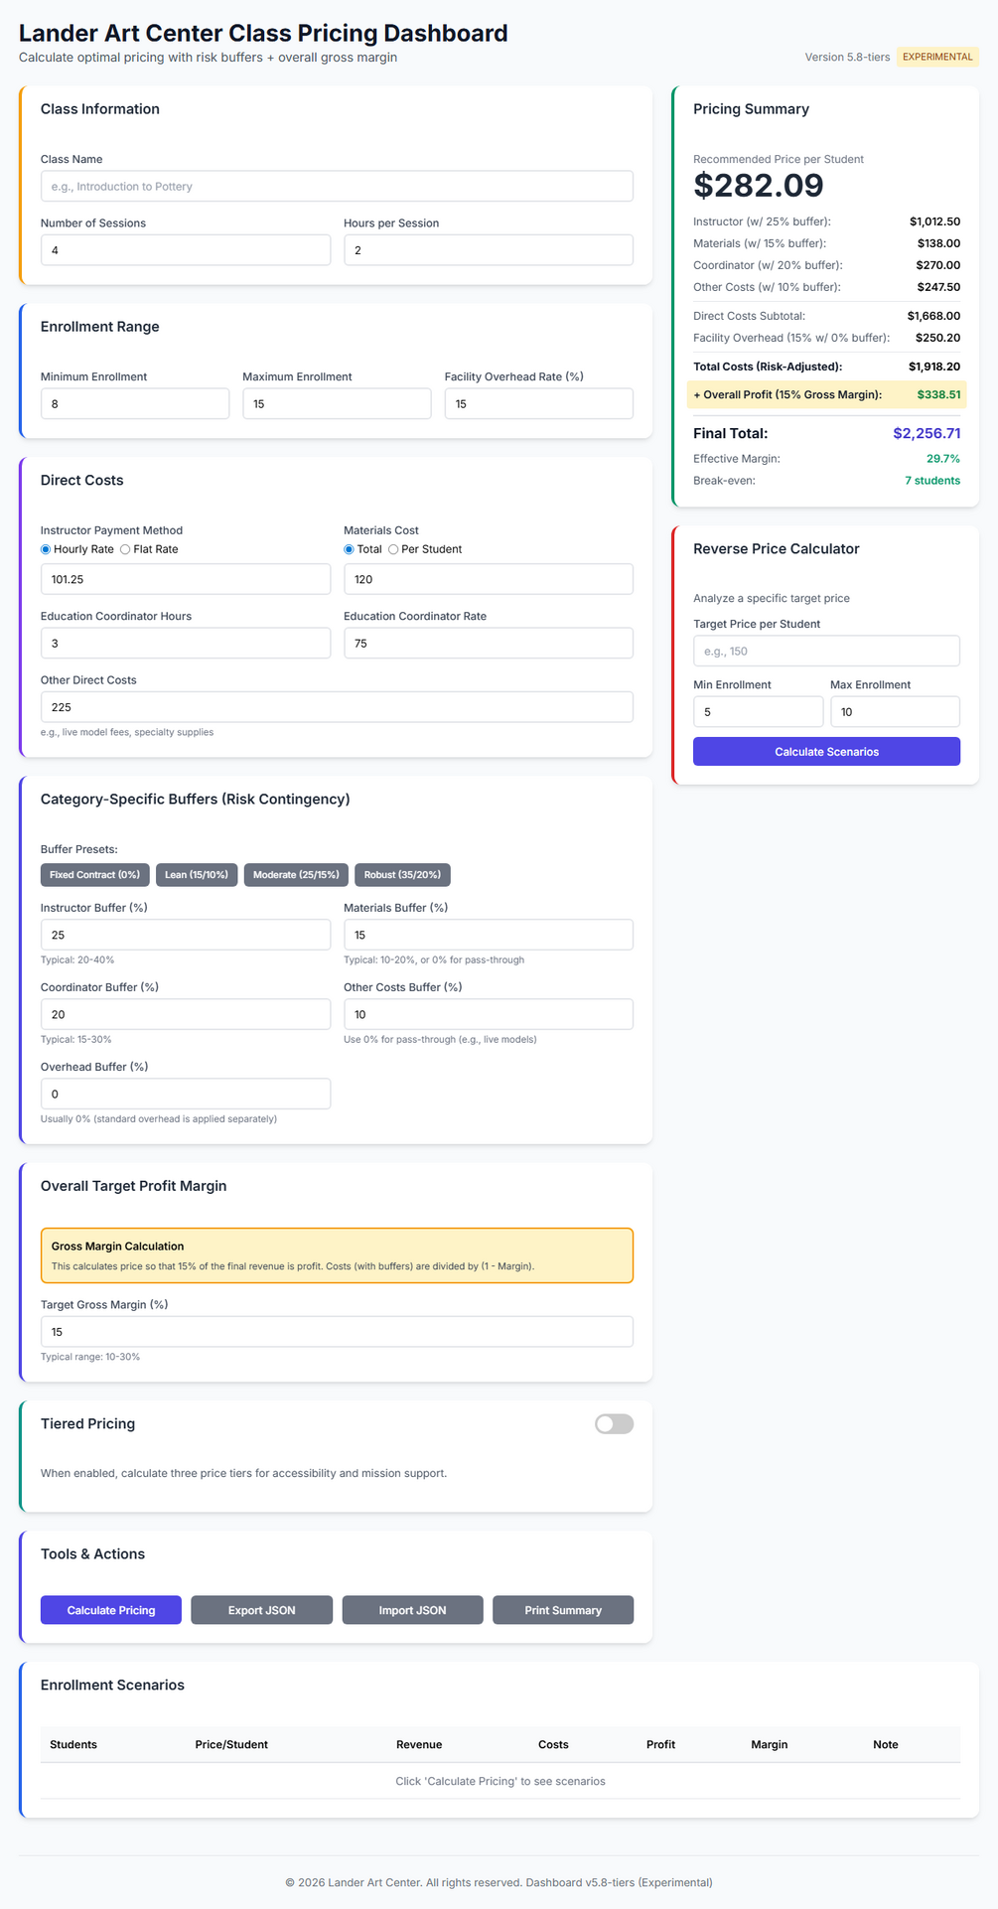Screen dimensions: 998x1909
Task: Focus the Facility Overhead Rate field
Action: (x=538, y=404)
